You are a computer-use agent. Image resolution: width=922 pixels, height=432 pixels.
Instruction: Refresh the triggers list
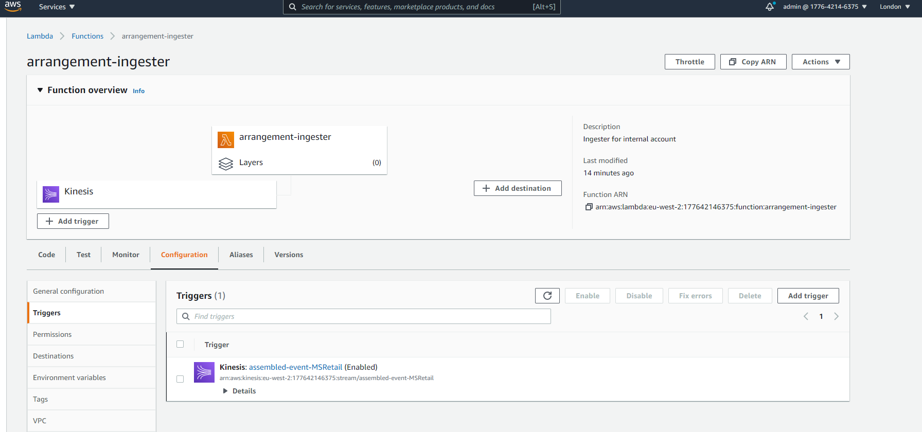tap(547, 296)
